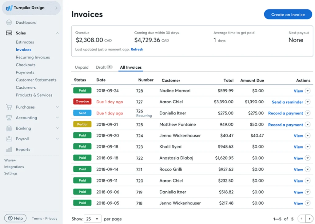Refresh the invoice summary figures

coord(137,49)
